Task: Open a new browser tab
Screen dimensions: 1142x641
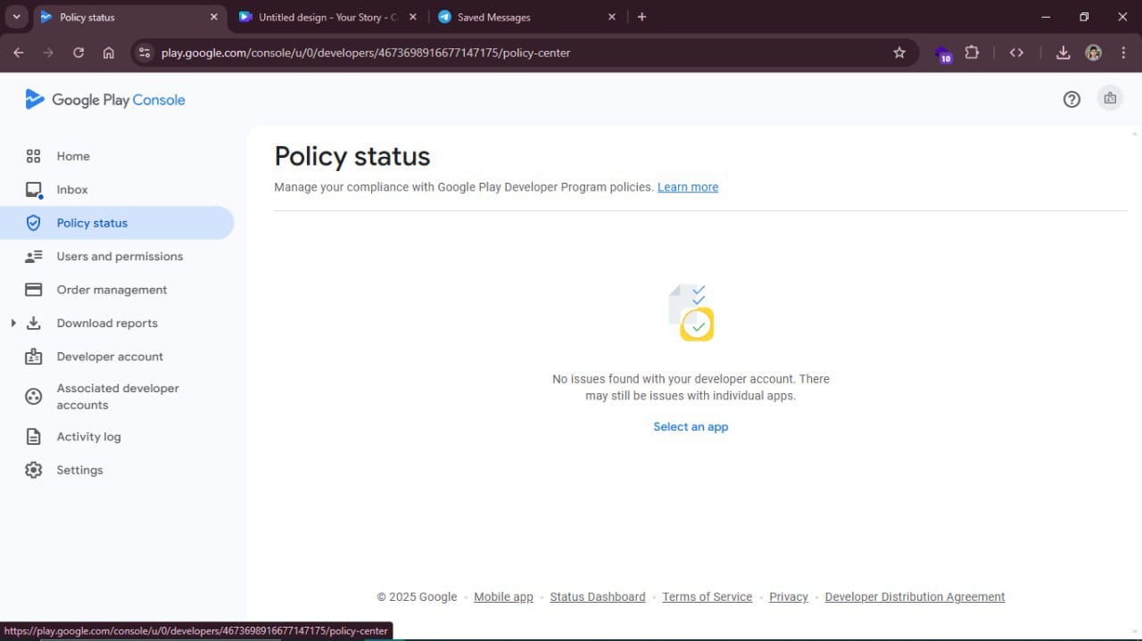Action: (641, 17)
